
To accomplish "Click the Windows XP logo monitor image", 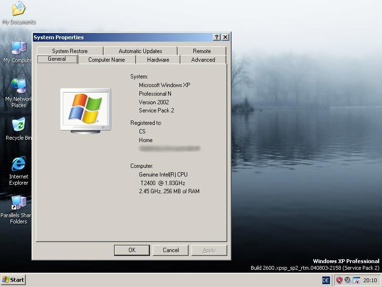I will (85, 110).
